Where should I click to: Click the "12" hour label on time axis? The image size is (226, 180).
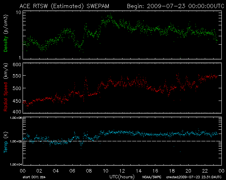(x=122, y=171)
